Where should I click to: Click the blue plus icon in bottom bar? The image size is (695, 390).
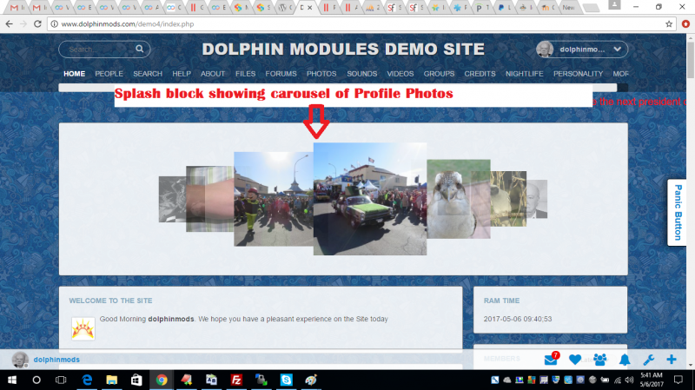point(672,360)
